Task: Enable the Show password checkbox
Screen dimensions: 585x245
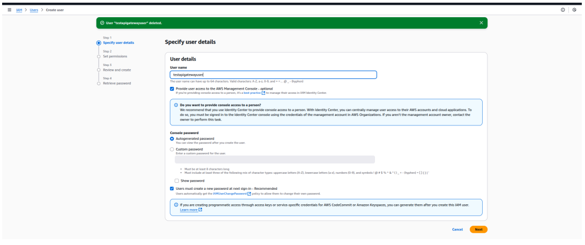Action: pos(177,181)
